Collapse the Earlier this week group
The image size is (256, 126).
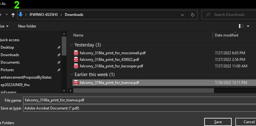(72, 75)
